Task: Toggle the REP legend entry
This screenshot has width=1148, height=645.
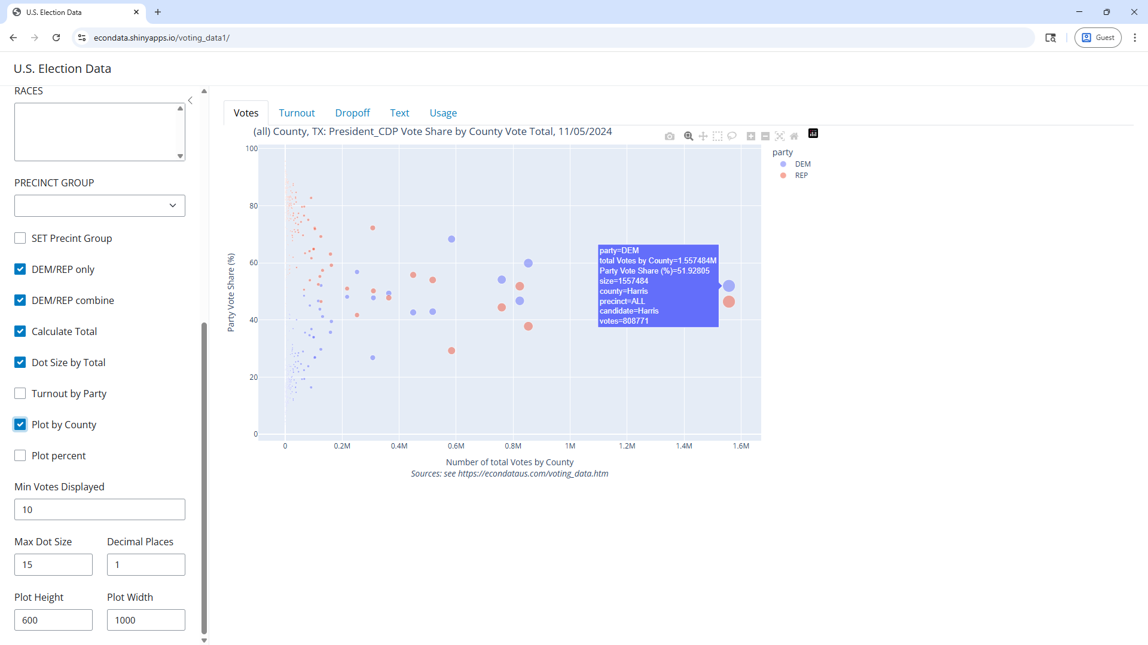Action: point(801,176)
